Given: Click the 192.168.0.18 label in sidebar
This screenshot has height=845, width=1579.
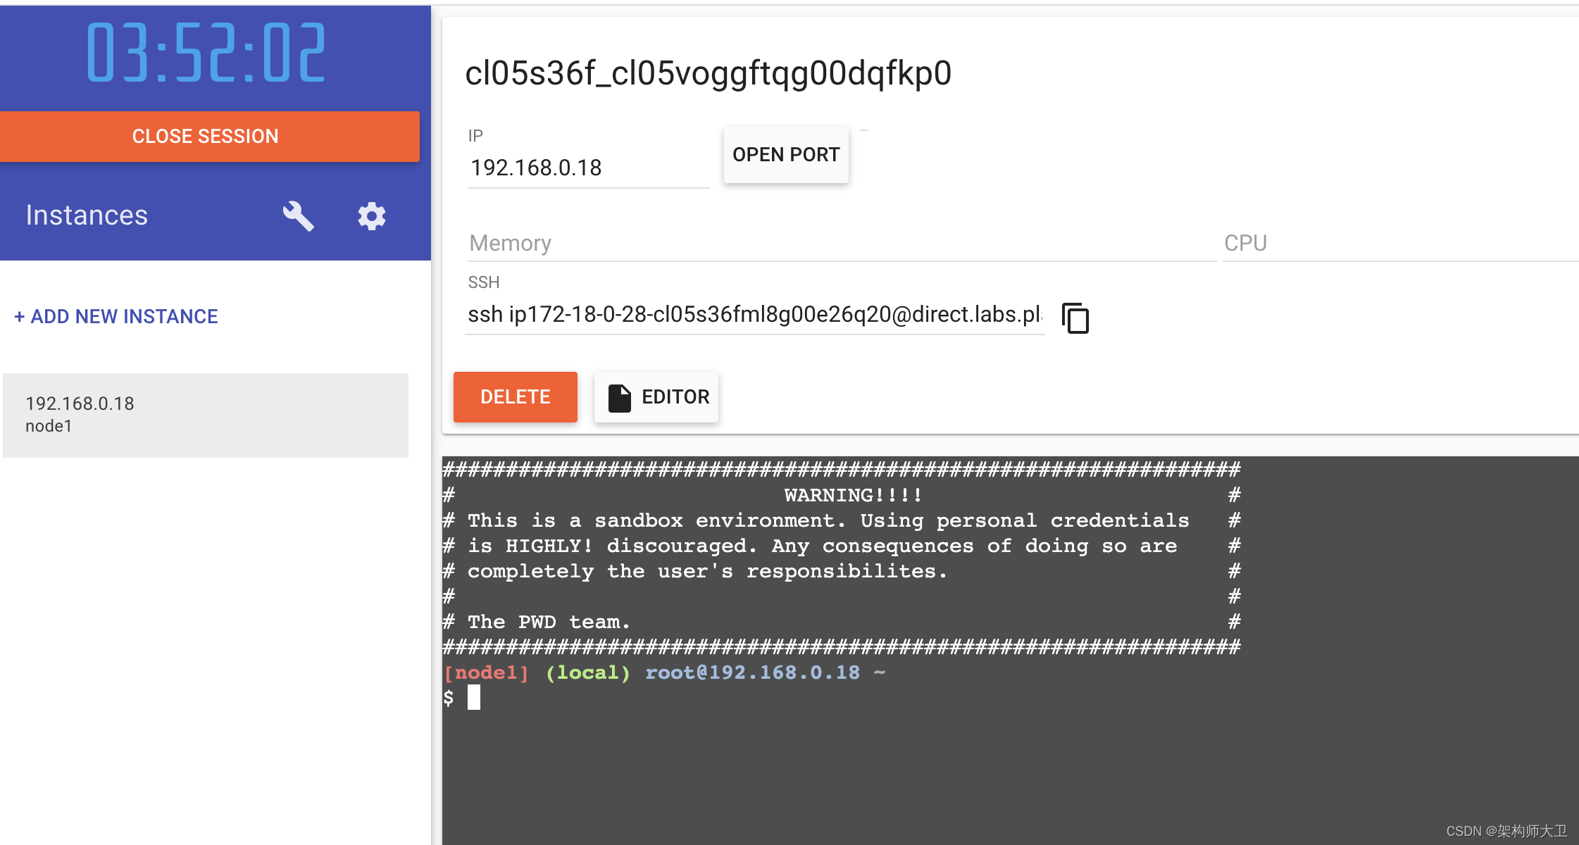Looking at the screenshot, I should pos(80,403).
